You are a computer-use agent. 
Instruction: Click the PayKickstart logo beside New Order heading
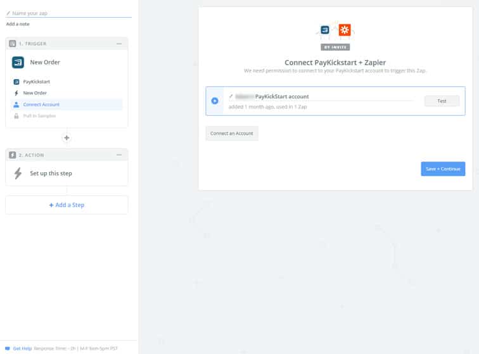coord(18,62)
